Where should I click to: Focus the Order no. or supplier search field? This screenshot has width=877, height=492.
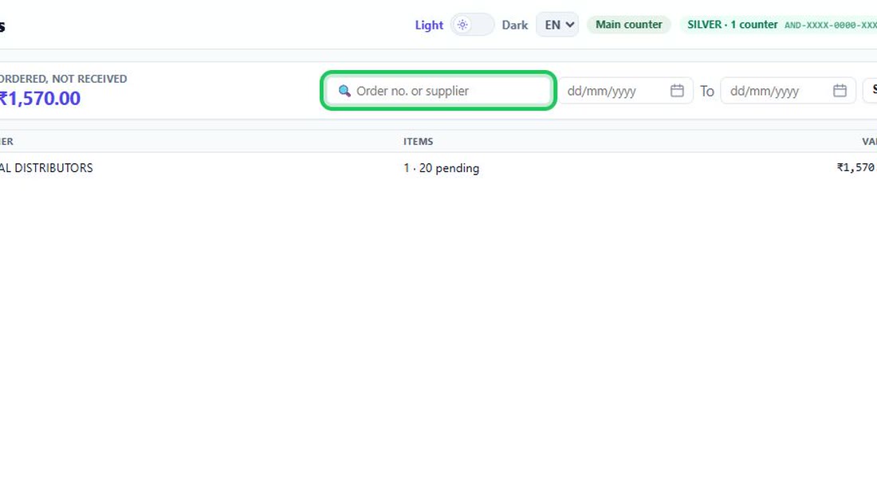pos(438,91)
